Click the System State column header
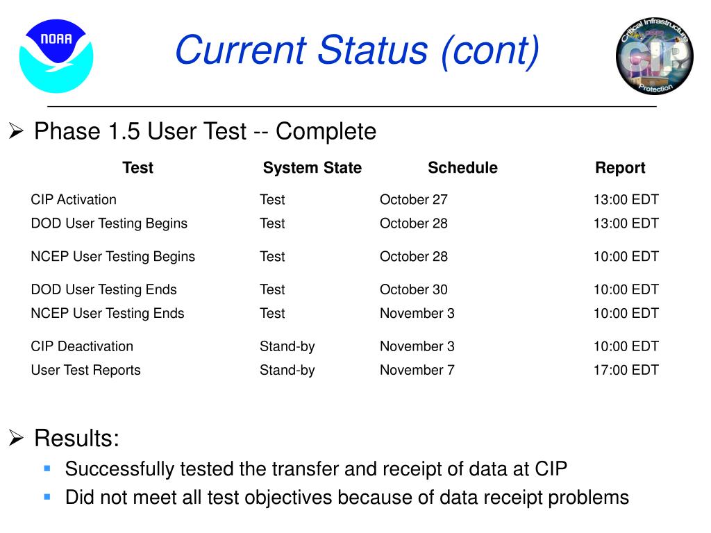Screen dimensions: 711x533 click(312, 168)
